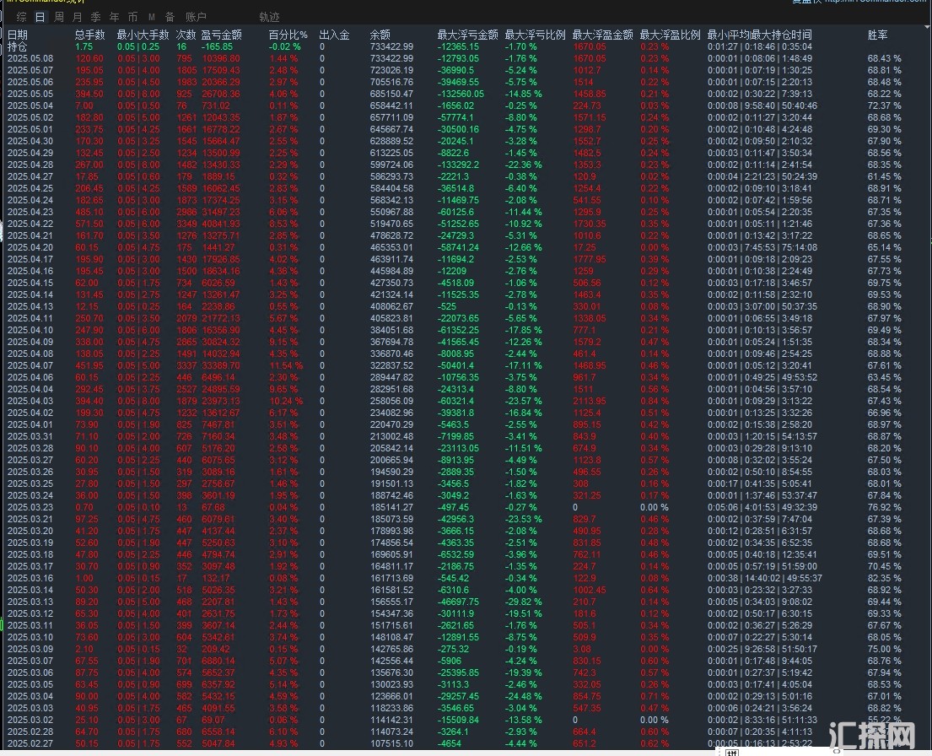Switch to the 综 summary tab
Viewport: 932px width, 756px height.
[21, 17]
